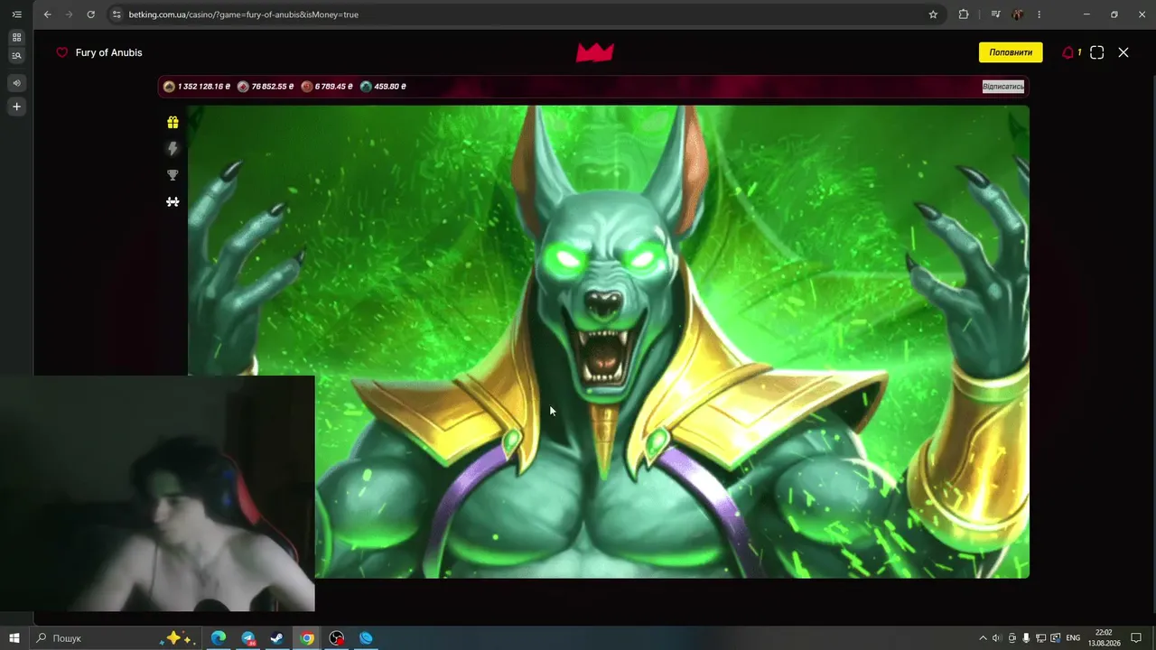Go back in browser history
Screen dimensions: 1156x650
click(48, 14)
